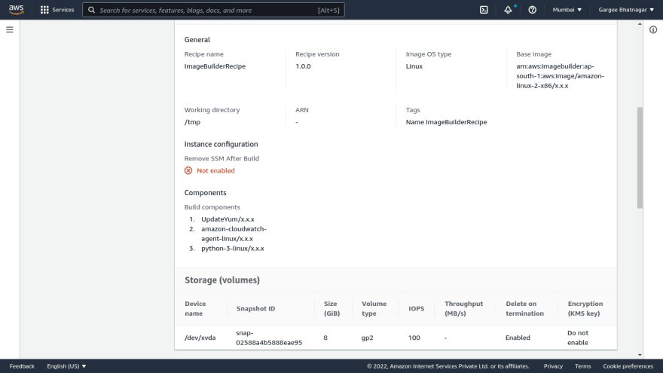
Task: Open the help question mark menu
Action: coord(533,10)
